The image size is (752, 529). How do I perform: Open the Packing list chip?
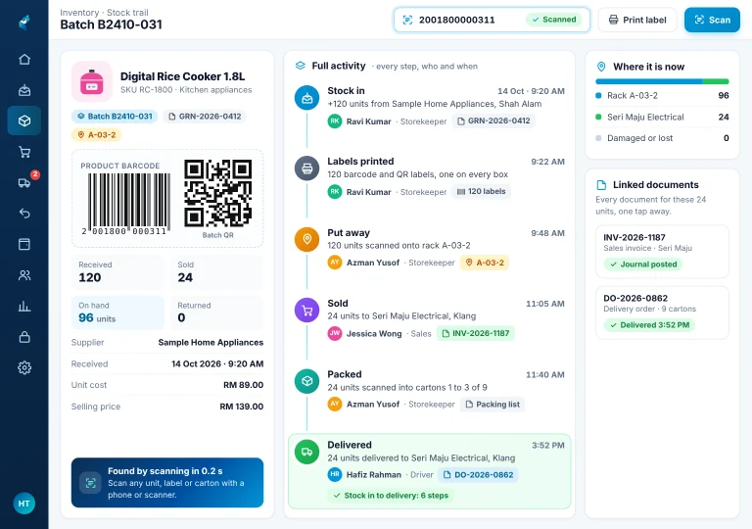(493, 405)
